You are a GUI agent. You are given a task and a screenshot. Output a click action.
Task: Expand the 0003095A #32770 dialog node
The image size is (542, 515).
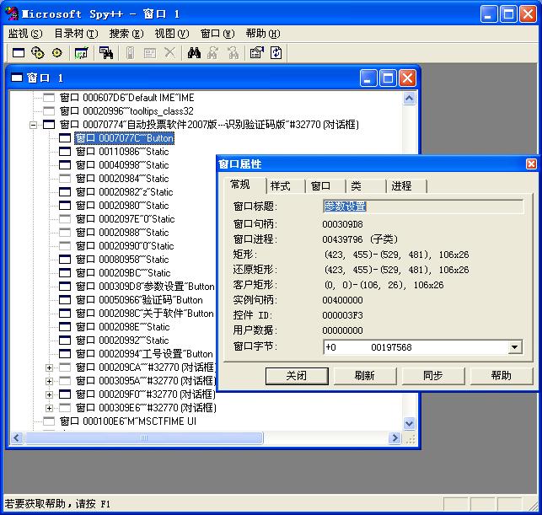point(49,381)
